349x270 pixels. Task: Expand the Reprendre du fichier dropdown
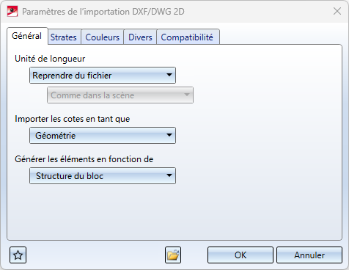(x=103, y=76)
